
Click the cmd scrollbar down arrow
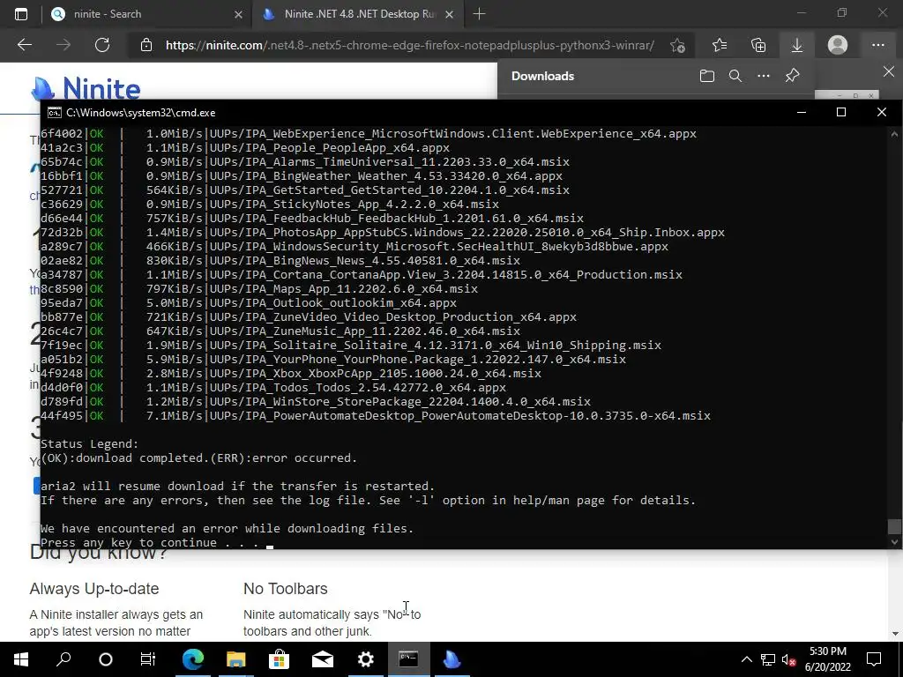coord(894,542)
